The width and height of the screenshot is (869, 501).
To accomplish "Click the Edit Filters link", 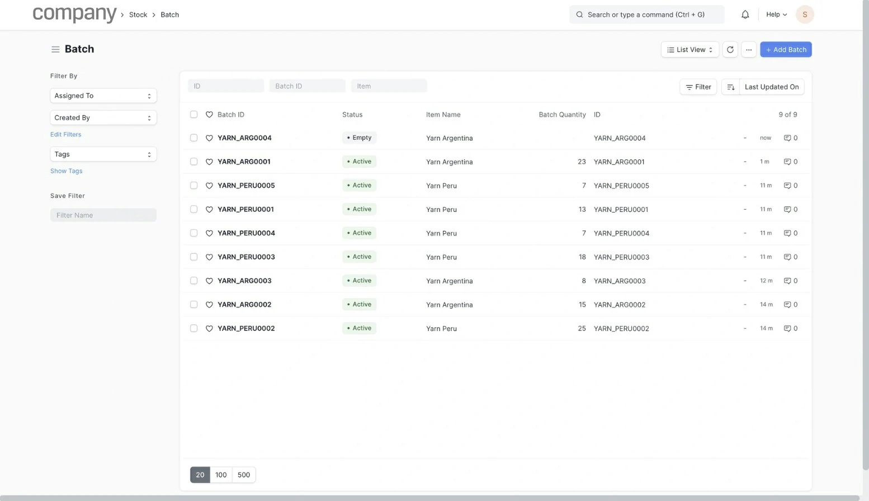I will [66, 135].
